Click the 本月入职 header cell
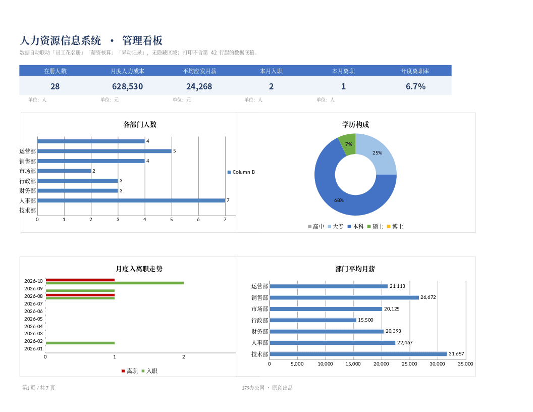533x412 pixels. tap(271, 71)
